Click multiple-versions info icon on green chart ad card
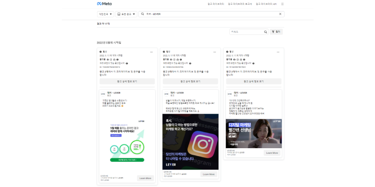Image resolution: width=375 pixels, height=187 pixels. [127, 64]
